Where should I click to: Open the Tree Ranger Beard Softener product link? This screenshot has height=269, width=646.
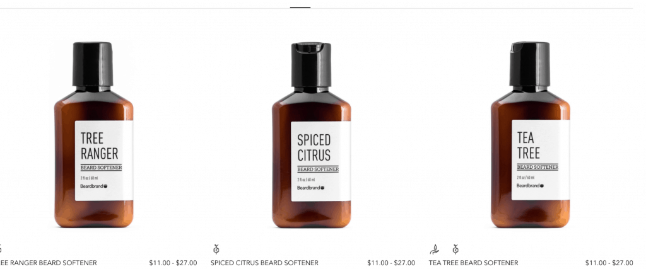pyautogui.click(x=48, y=263)
